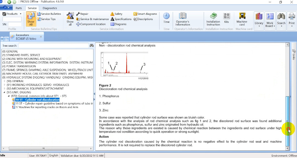Click Validation due status text
Screen dimensions: 297x158
[82, 156]
